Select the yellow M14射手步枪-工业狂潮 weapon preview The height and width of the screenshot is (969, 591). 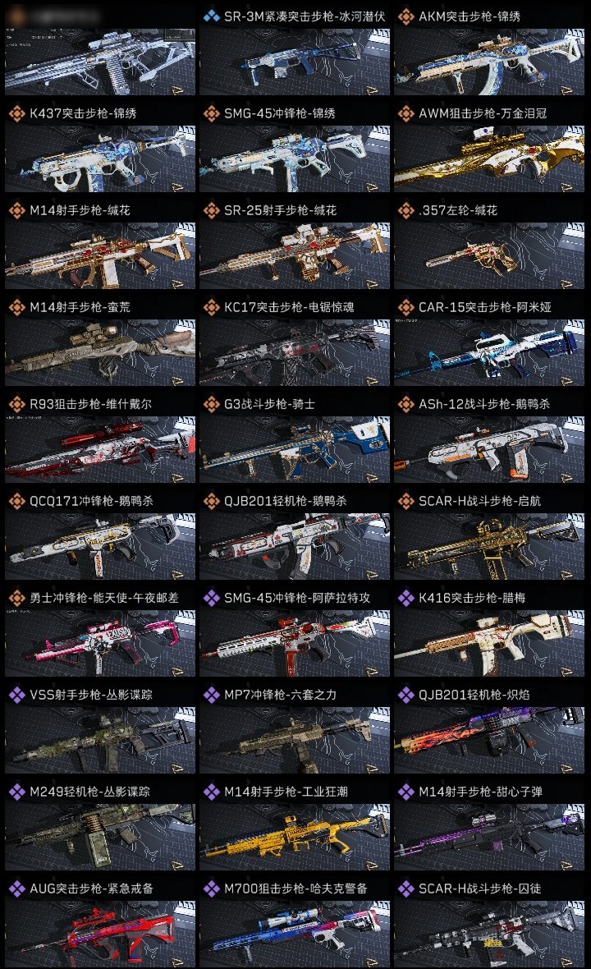click(x=295, y=838)
